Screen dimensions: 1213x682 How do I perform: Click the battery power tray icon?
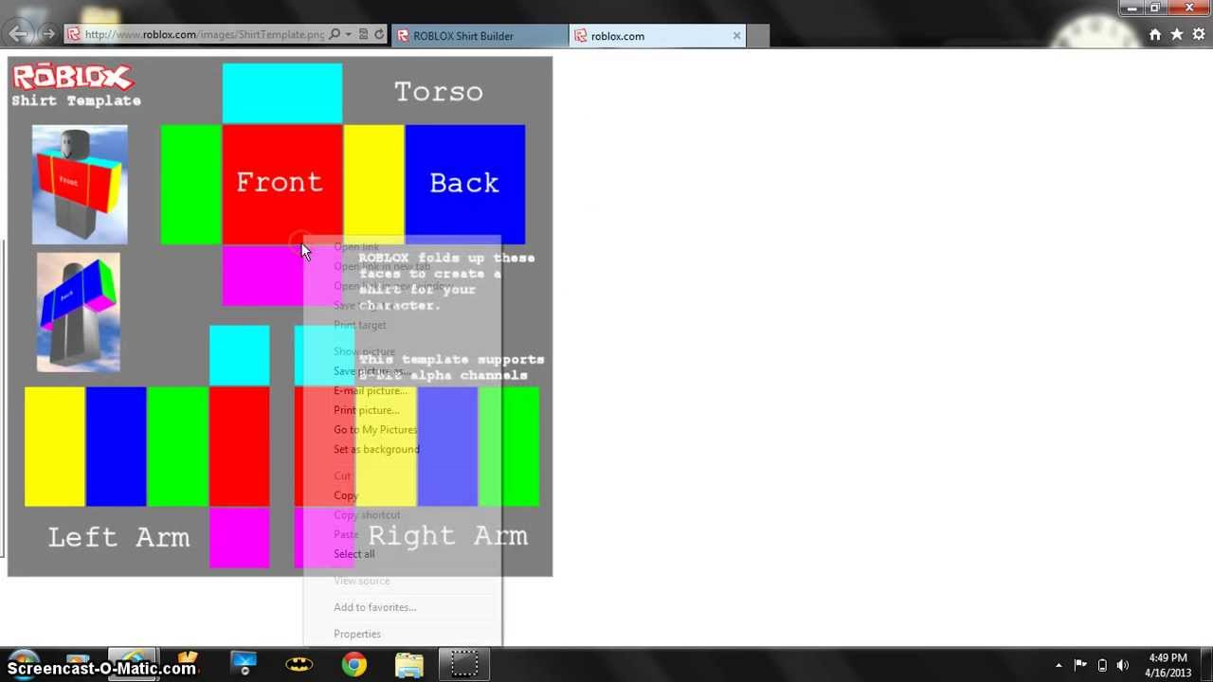pyautogui.click(x=1102, y=665)
